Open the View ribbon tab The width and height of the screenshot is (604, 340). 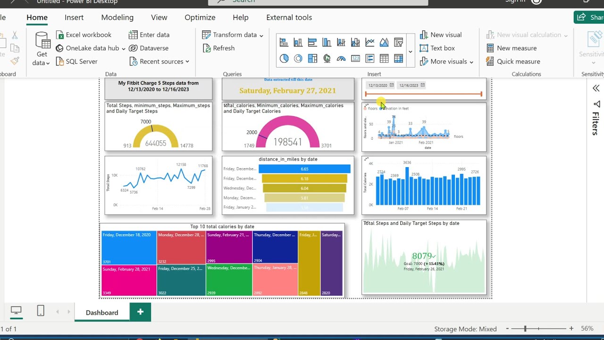click(159, 17)
